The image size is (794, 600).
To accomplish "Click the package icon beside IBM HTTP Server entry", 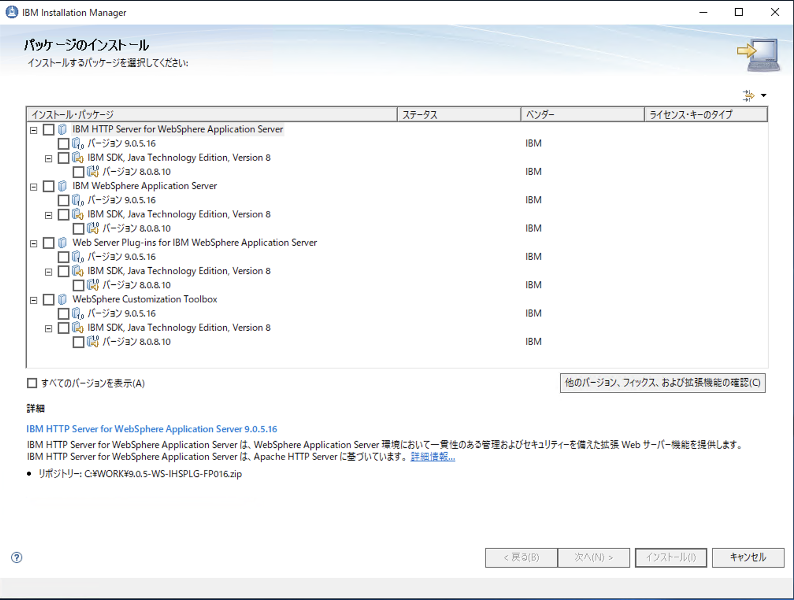I will [62, 129].
